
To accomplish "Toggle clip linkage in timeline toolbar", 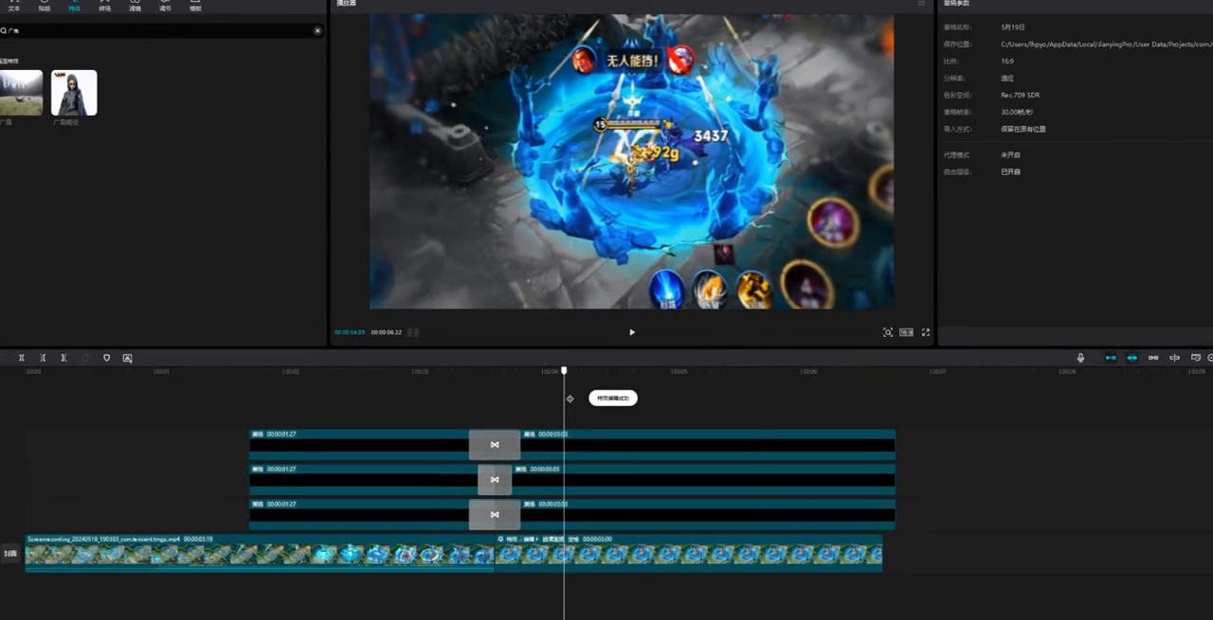I will pos(1153,358).
